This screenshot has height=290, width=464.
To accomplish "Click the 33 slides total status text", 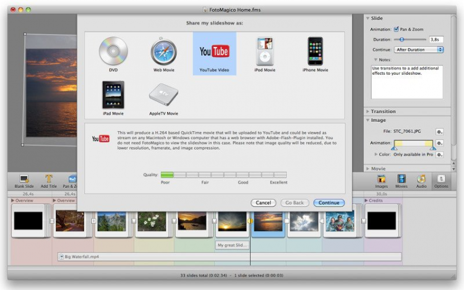I will tap(204, 276).
